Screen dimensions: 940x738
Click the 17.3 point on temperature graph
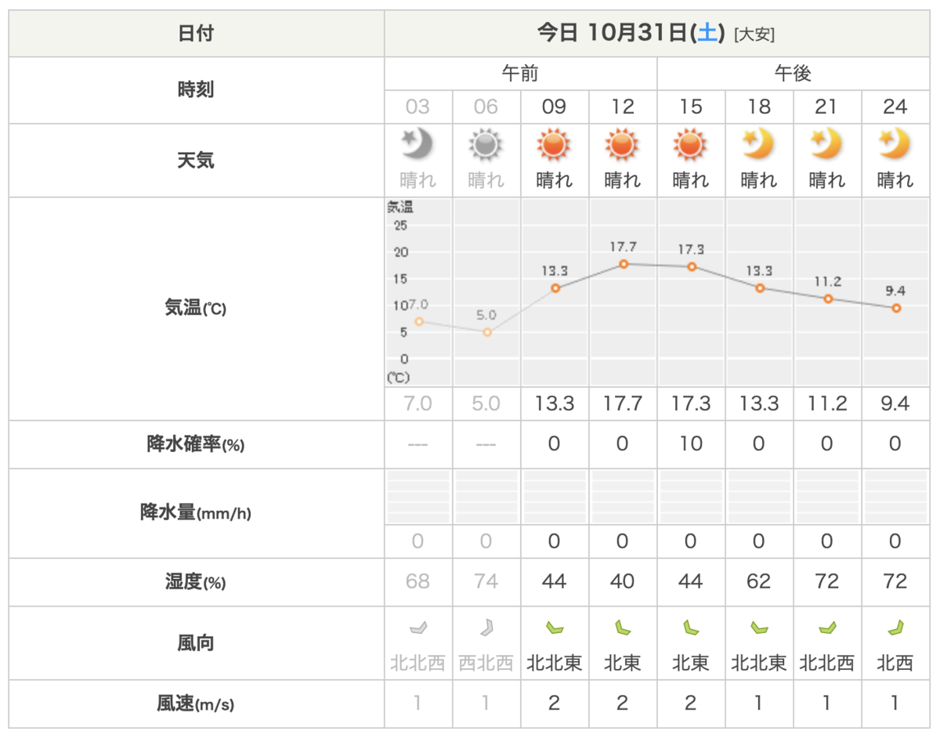(x=692, y=266)
